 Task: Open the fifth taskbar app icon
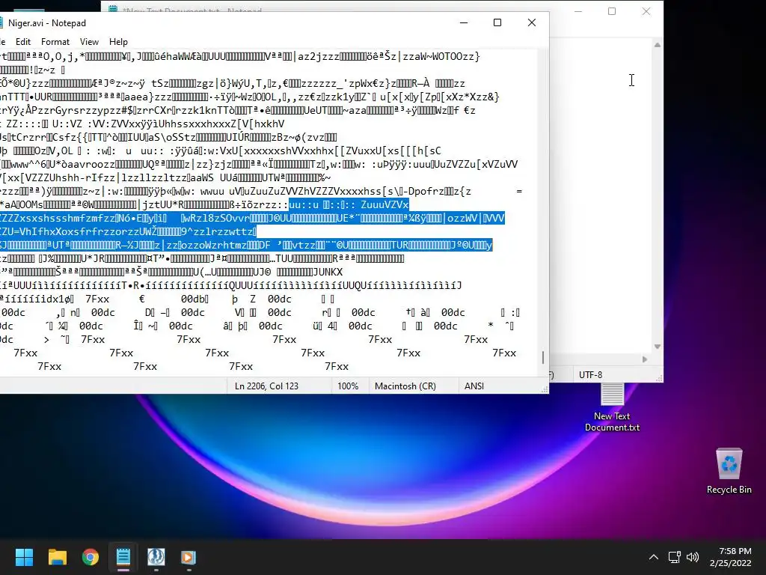[156, 557]
